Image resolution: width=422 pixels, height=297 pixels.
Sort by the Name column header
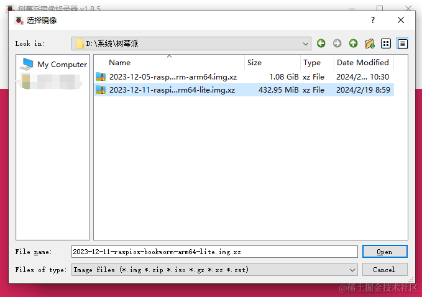click(x=169, y=62)
